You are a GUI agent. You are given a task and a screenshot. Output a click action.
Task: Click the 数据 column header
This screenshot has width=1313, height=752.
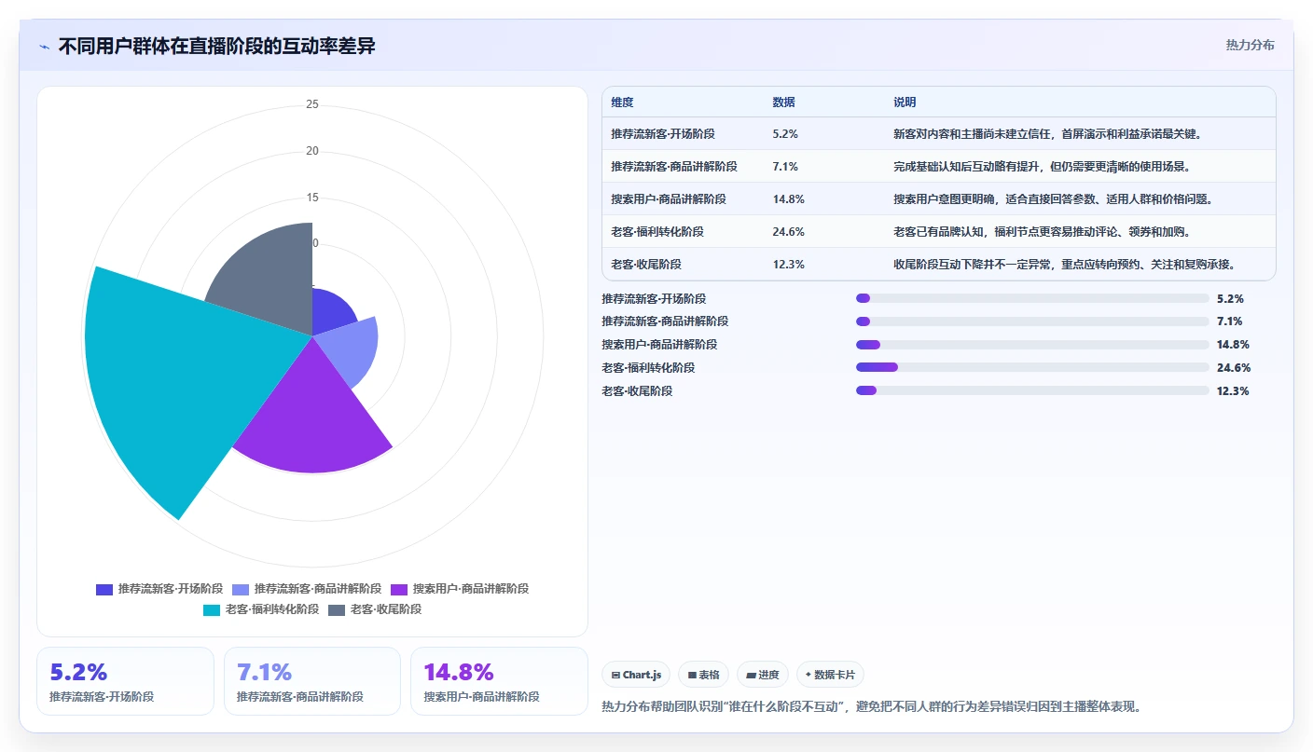tap(784, 103)
